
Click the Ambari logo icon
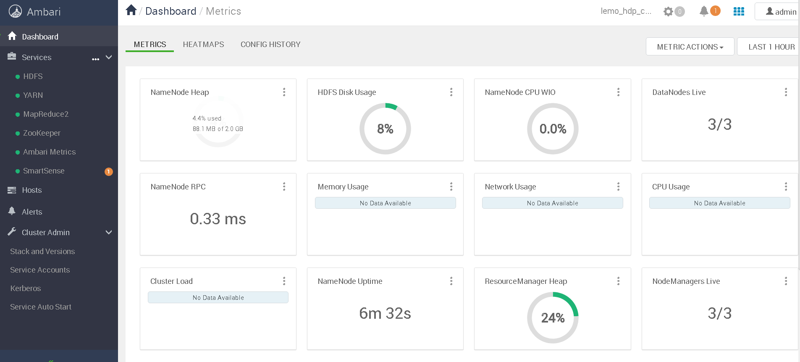pyautogui.click(x=16, y=11)
